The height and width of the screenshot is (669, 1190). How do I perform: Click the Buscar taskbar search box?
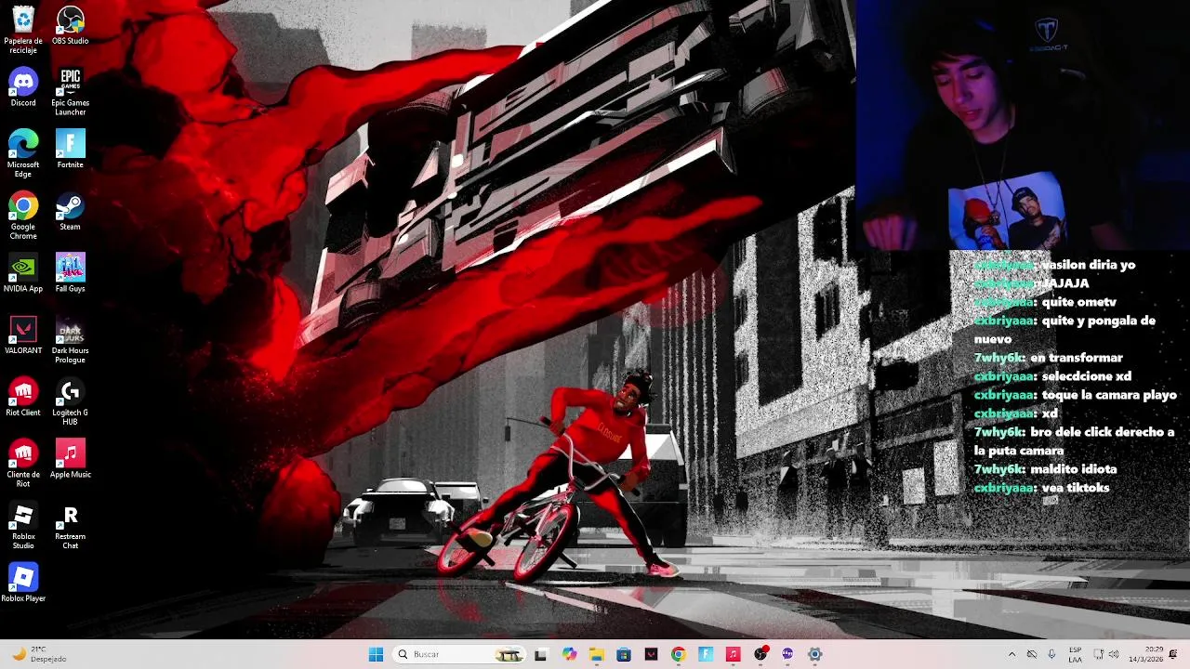click(x=459, y=654)
